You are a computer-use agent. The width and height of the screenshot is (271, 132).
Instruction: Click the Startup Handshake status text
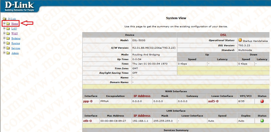tap(255, 41)
